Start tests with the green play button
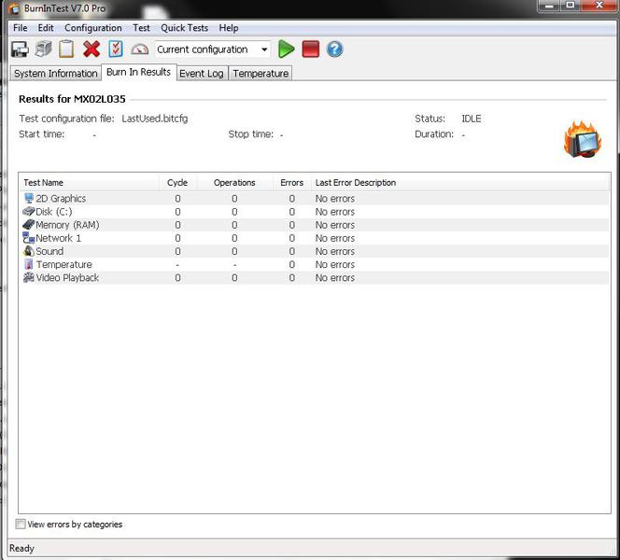Image resolution: width=620 pixels, height=560 pixels. [x=286, y=49]
